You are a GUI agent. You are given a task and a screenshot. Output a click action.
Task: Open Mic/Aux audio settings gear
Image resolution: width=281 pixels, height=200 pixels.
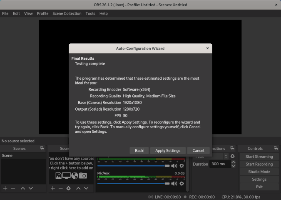click(182, 183)
